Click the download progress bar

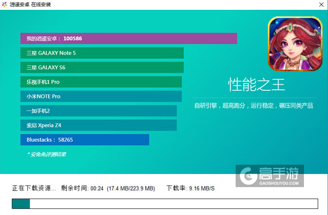[165, 204]
